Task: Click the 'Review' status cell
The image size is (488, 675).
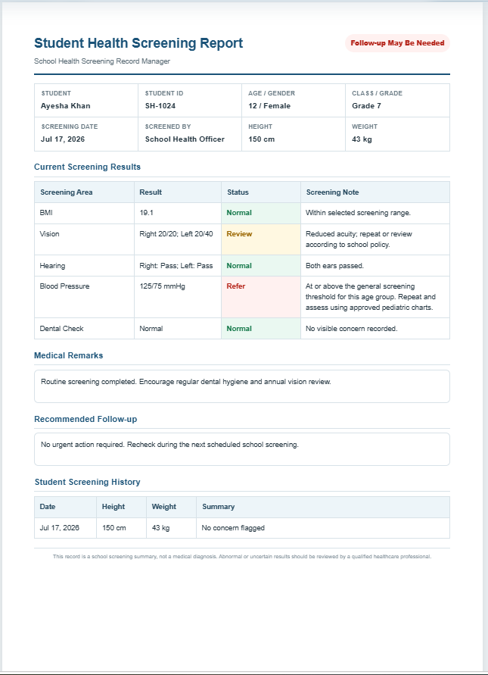Action: tap(261, 239)
